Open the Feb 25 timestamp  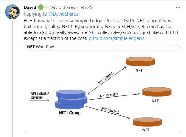[85, 7]
